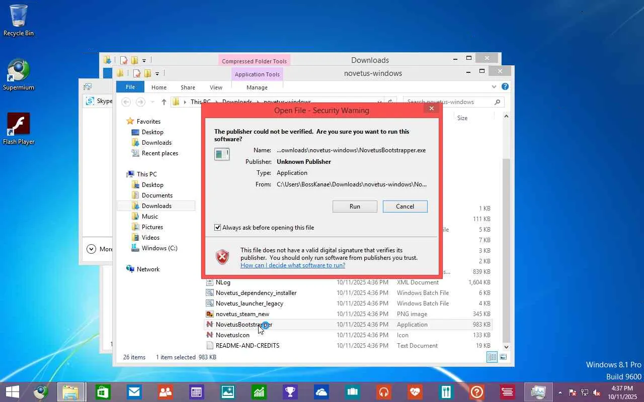Click the Windows Start button

coord(12,391)
